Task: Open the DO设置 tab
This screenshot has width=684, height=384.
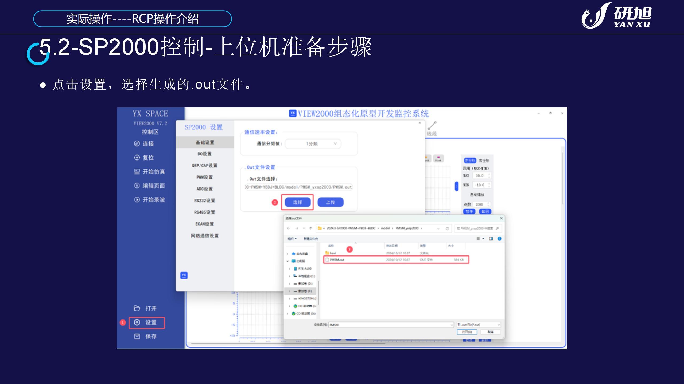Action: click(x=205, y=154)
